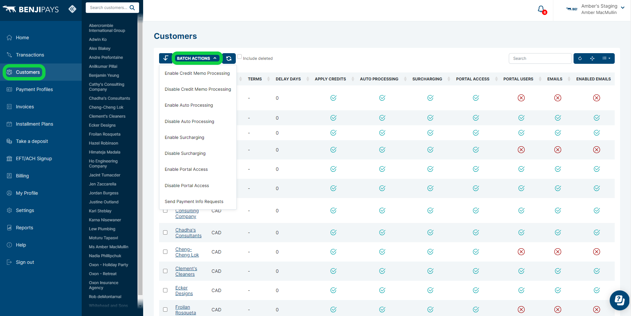Click the customer search magnifier icon
631x316 pixels.
pyautogui.click(x=132, y=8)
